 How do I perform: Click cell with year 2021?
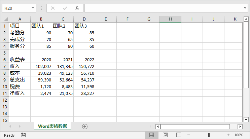click(x=63, y=60)
